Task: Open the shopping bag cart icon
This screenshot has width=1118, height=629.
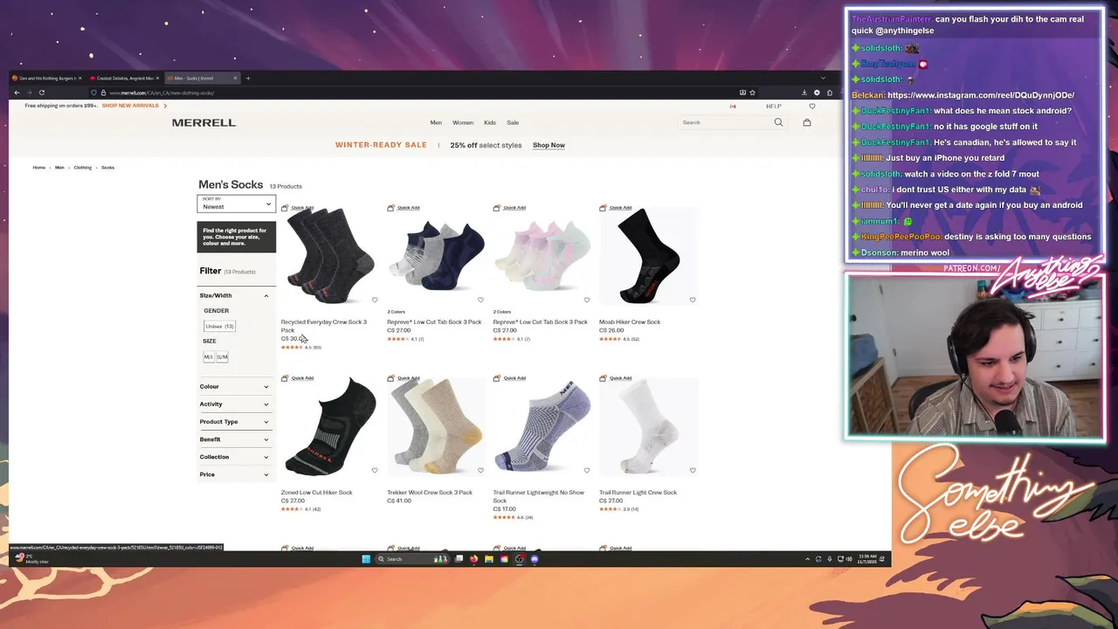Action: [807, 122]
